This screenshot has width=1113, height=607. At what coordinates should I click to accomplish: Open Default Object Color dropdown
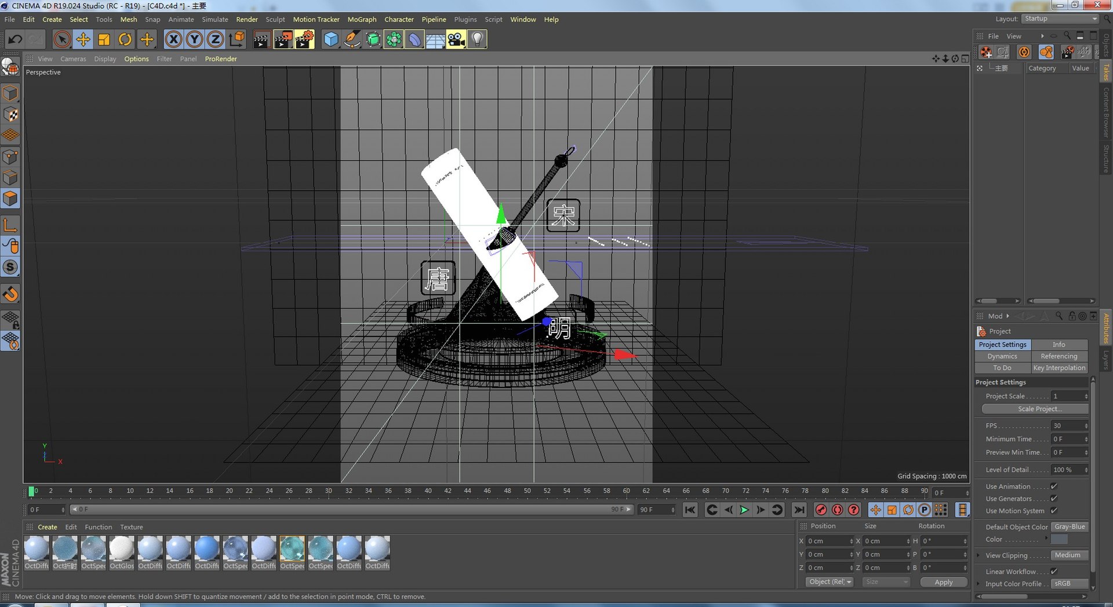pos(1070,527)
